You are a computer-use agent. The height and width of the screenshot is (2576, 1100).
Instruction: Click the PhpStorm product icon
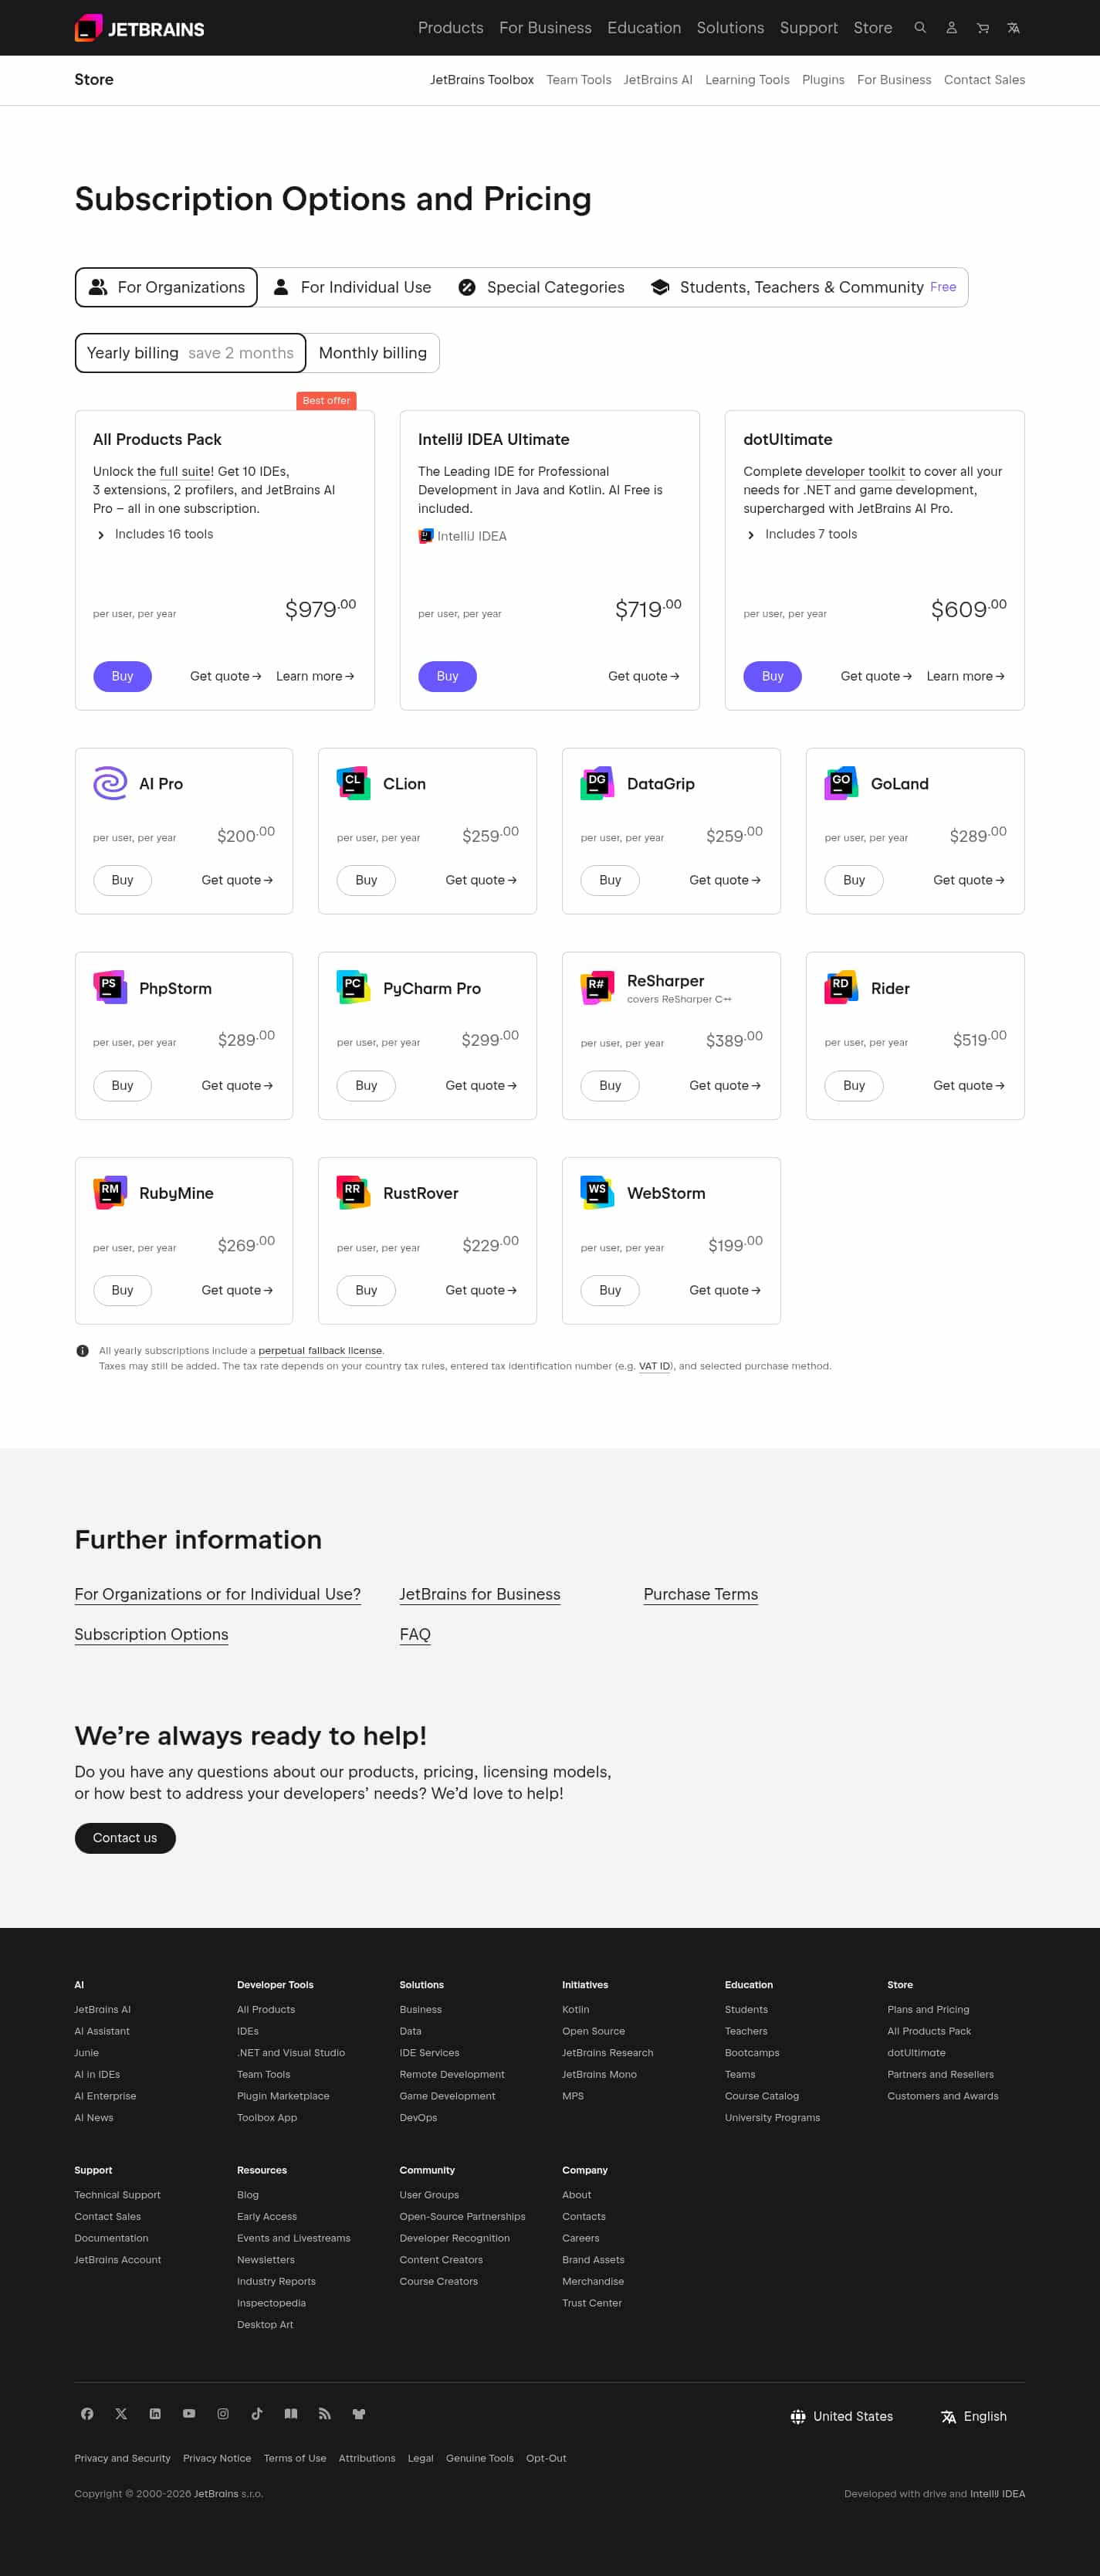click(110, 988)
